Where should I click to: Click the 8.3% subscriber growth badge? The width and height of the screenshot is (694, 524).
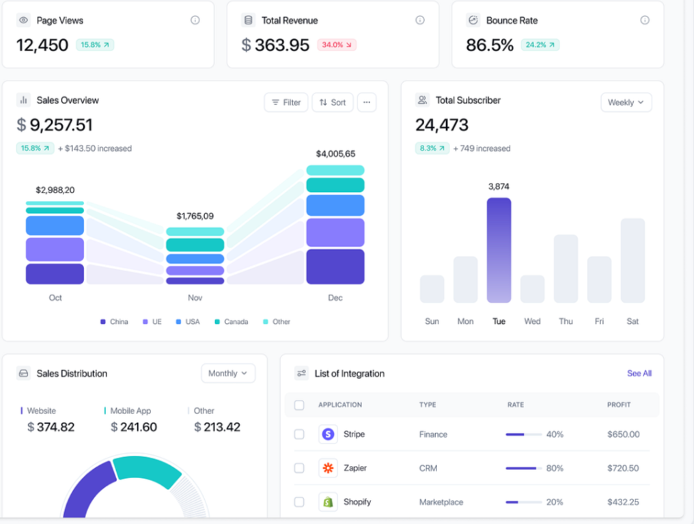pos(432,148)
